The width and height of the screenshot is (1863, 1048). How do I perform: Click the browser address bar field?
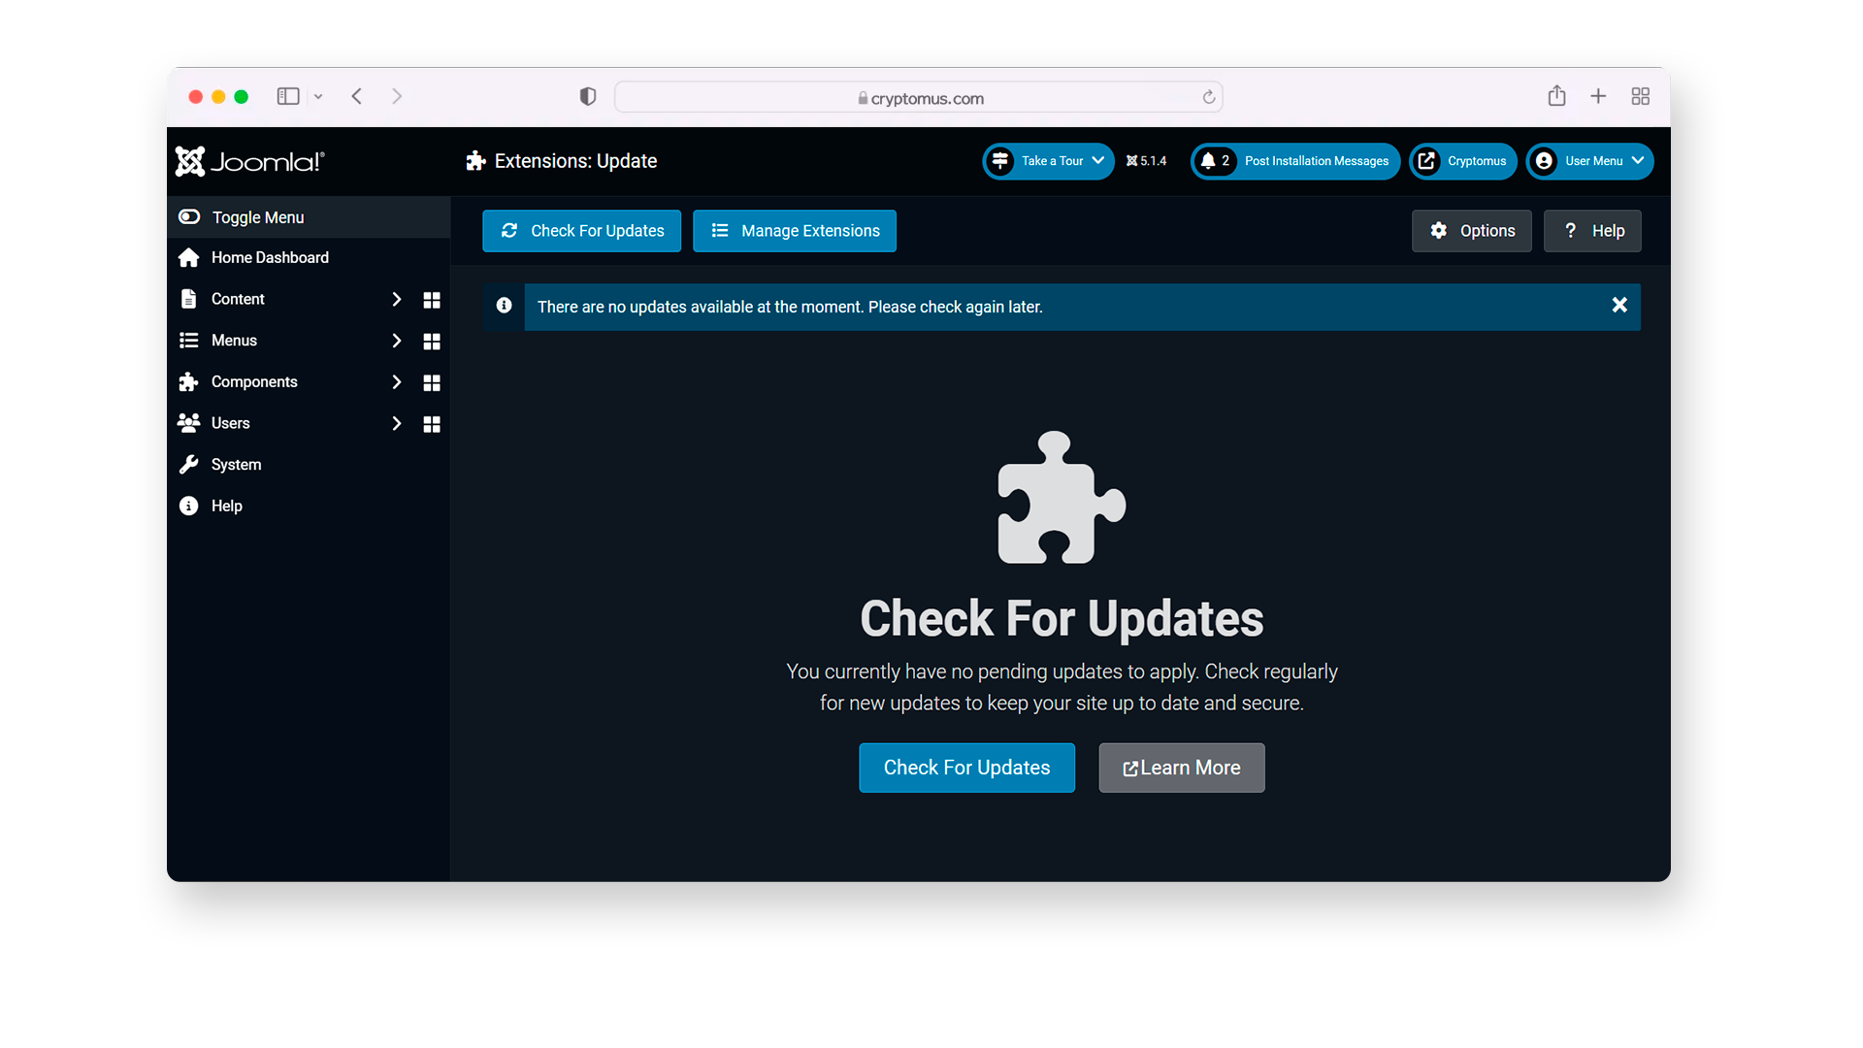(x=920, y=96)
